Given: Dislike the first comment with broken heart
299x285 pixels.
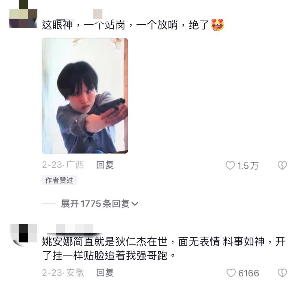Looking at the screenshot, I should [282, 165].
